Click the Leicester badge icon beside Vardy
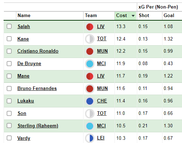Image resolution: width=182 pixels, height=143 pixels. (90, 138)
